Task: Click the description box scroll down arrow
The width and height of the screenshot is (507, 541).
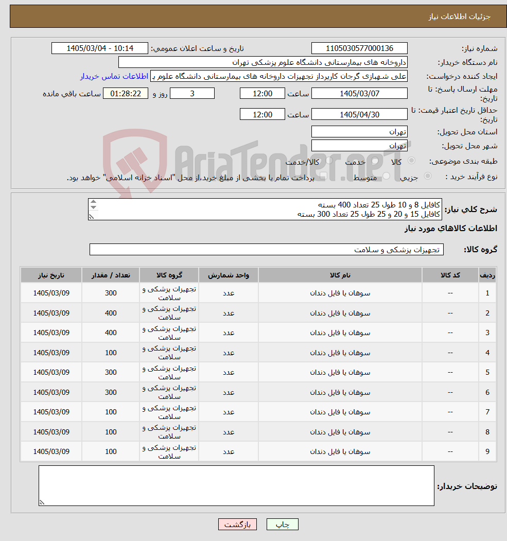Action: [x=93, y=207]
